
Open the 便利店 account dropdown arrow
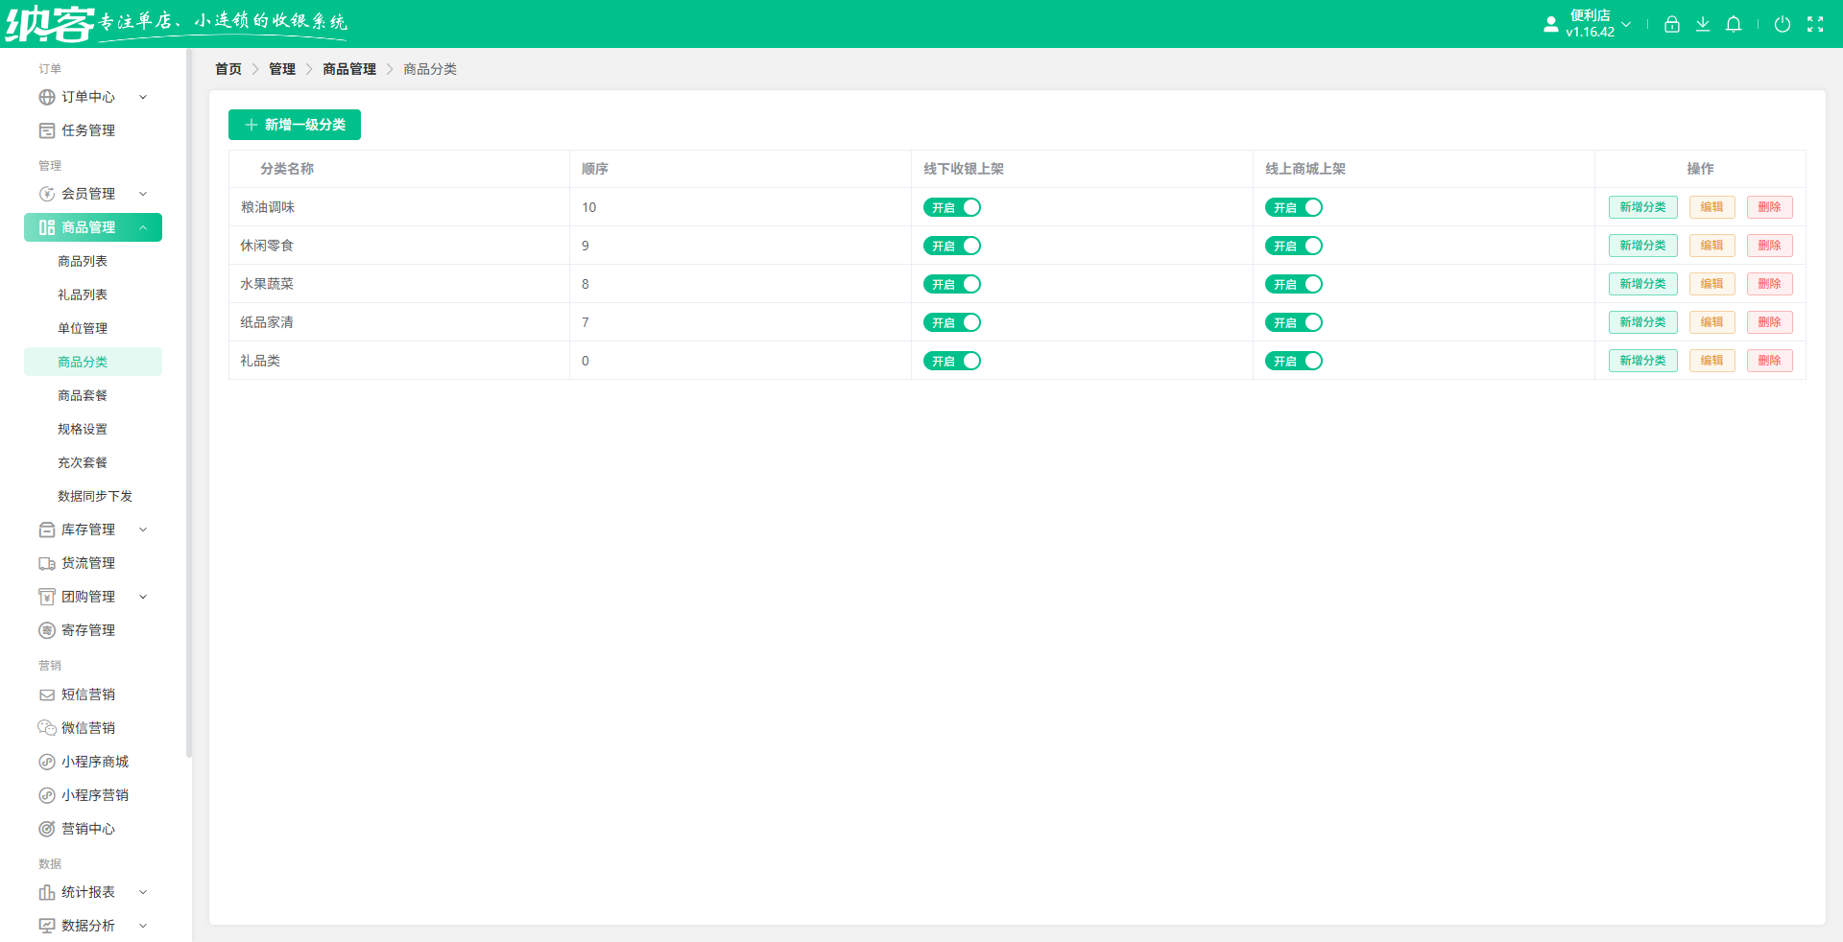[x=1626, y=24]
